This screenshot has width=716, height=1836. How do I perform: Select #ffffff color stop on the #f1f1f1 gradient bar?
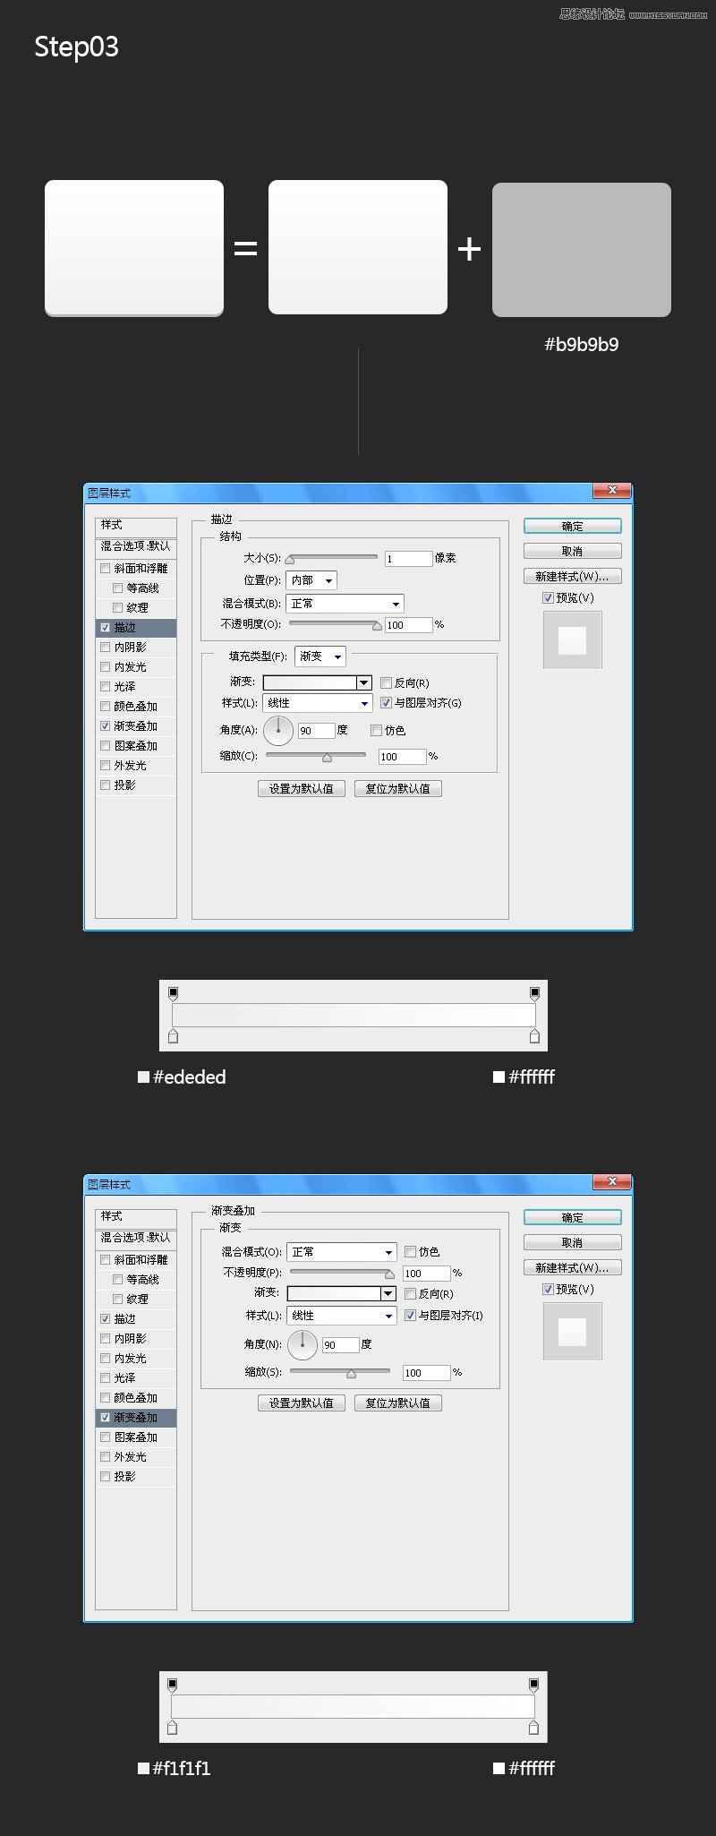pos(534,1728)
